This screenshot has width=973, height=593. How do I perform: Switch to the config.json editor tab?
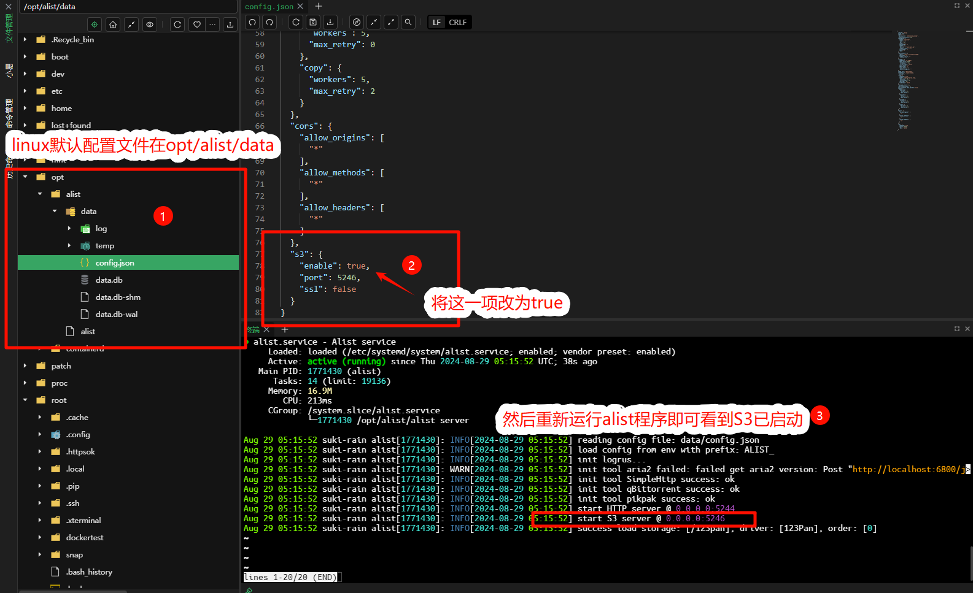(269, 6)
